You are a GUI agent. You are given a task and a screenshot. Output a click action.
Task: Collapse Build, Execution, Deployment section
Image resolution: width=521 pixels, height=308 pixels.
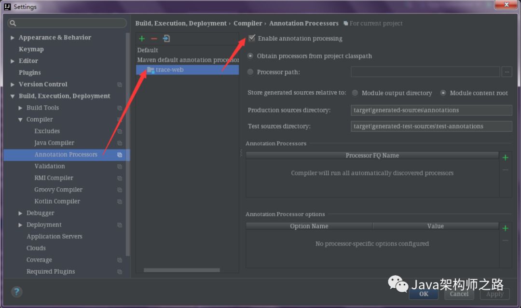12,96
